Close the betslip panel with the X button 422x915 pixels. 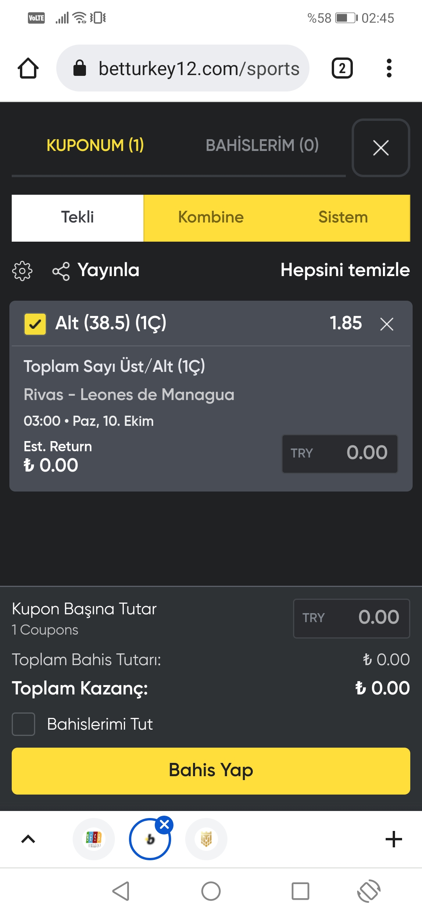(x=381, y=148)
